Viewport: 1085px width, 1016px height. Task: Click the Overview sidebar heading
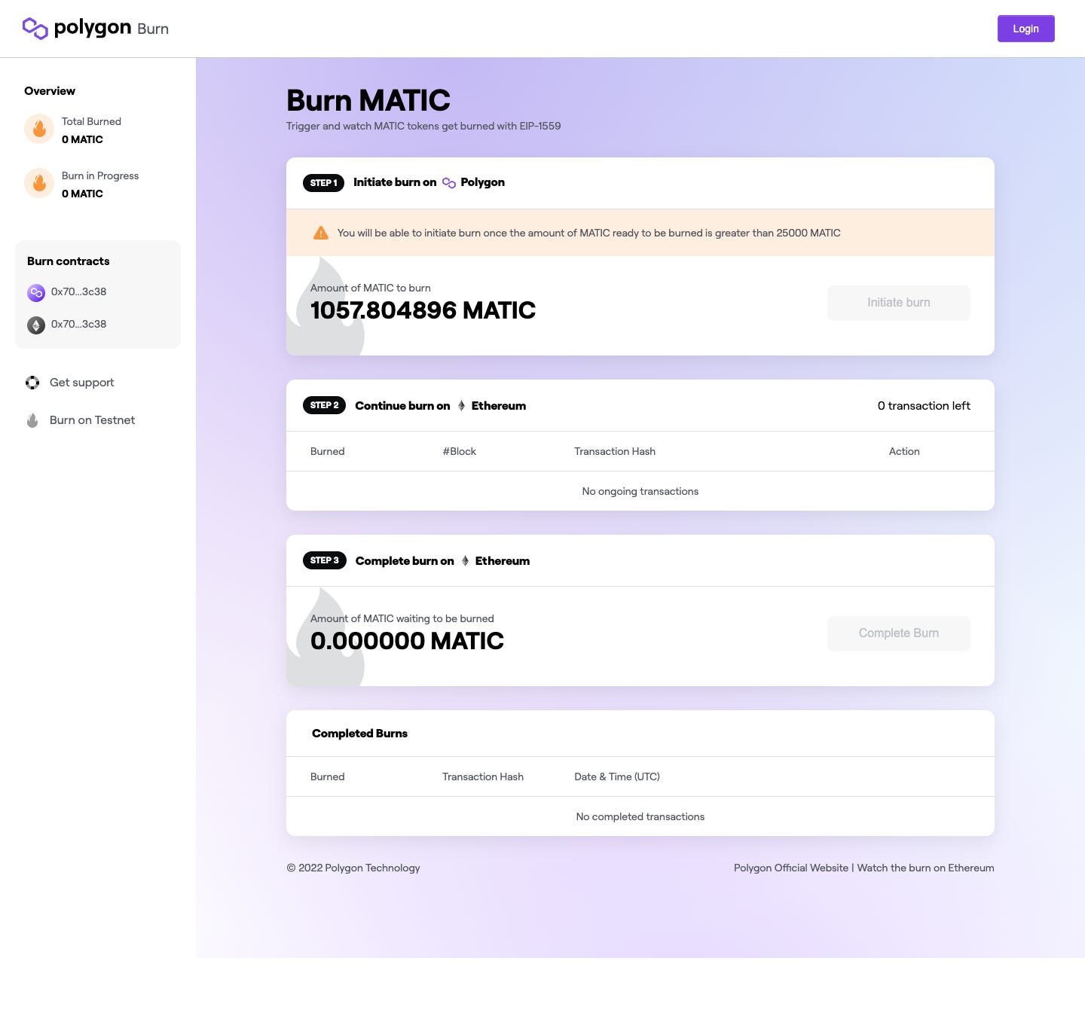[50, 91]
